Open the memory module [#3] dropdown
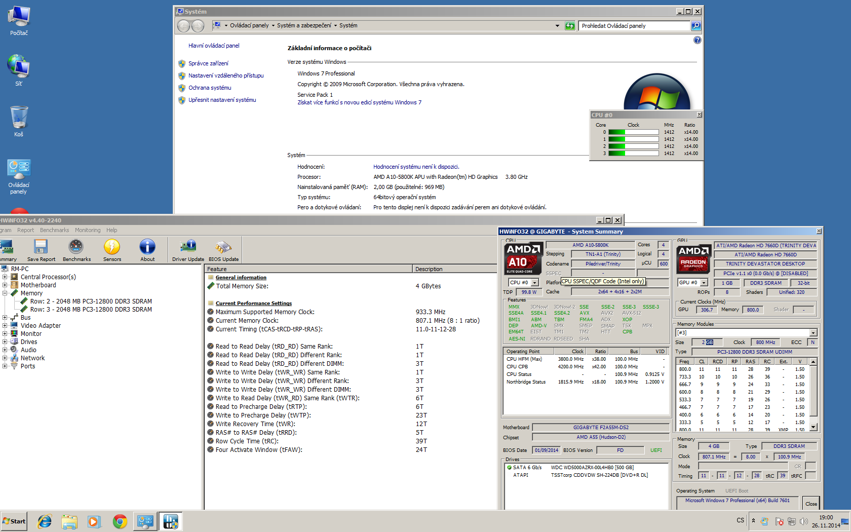Viewport: 851px width, 532px height. pyautogui.click(x=813, y=333)
